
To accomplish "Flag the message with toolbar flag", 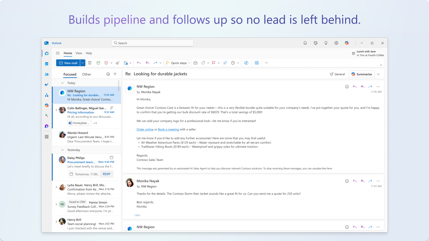I will (214, 63).
